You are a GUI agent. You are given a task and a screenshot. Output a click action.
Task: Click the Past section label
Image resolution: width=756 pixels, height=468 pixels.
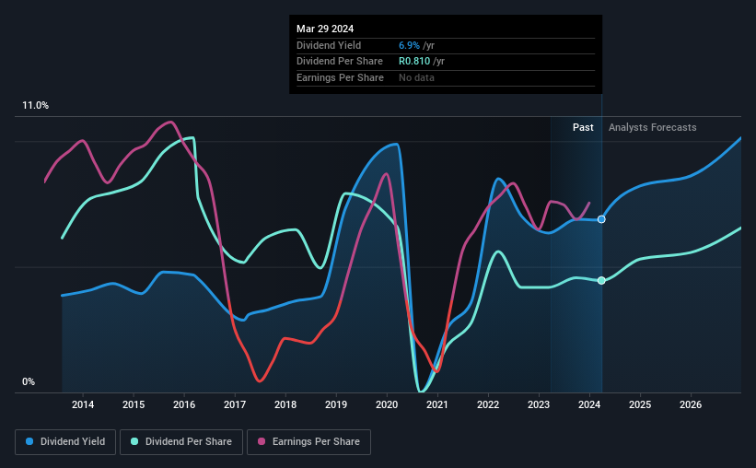coord(583,127)
